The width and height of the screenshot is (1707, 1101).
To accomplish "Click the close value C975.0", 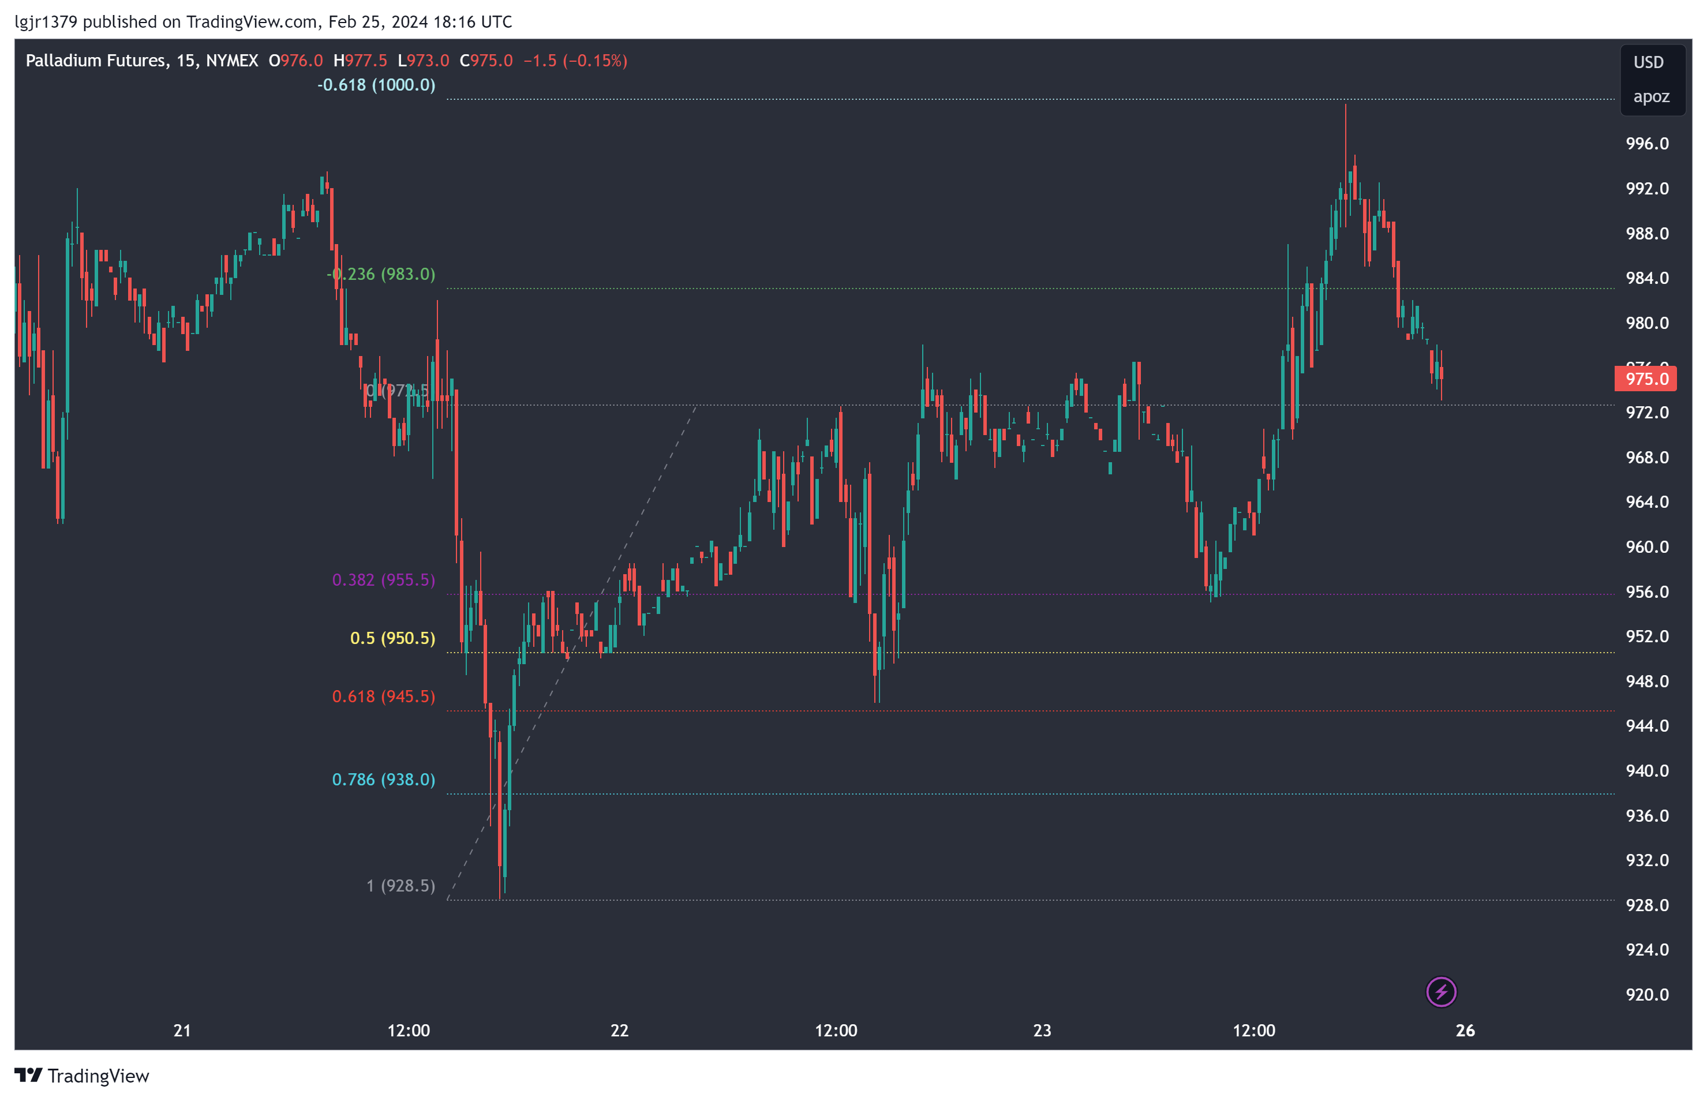I will coord(486,61).
